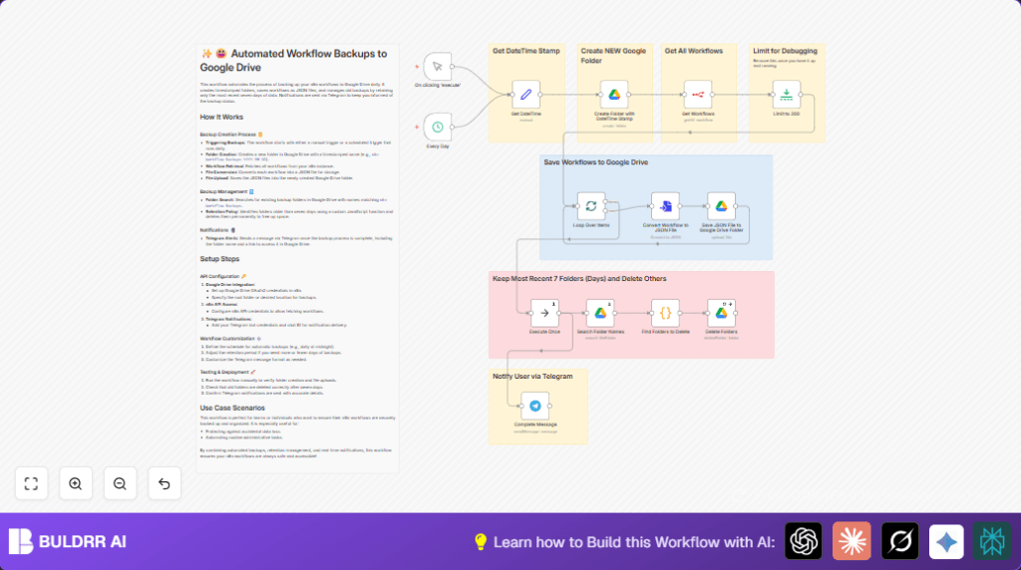The image size is (1021, 570).
Task: Click the 'Learn how to Build this Workflow with AI' text
Action: pyautogui.click(x=634, y=542)
